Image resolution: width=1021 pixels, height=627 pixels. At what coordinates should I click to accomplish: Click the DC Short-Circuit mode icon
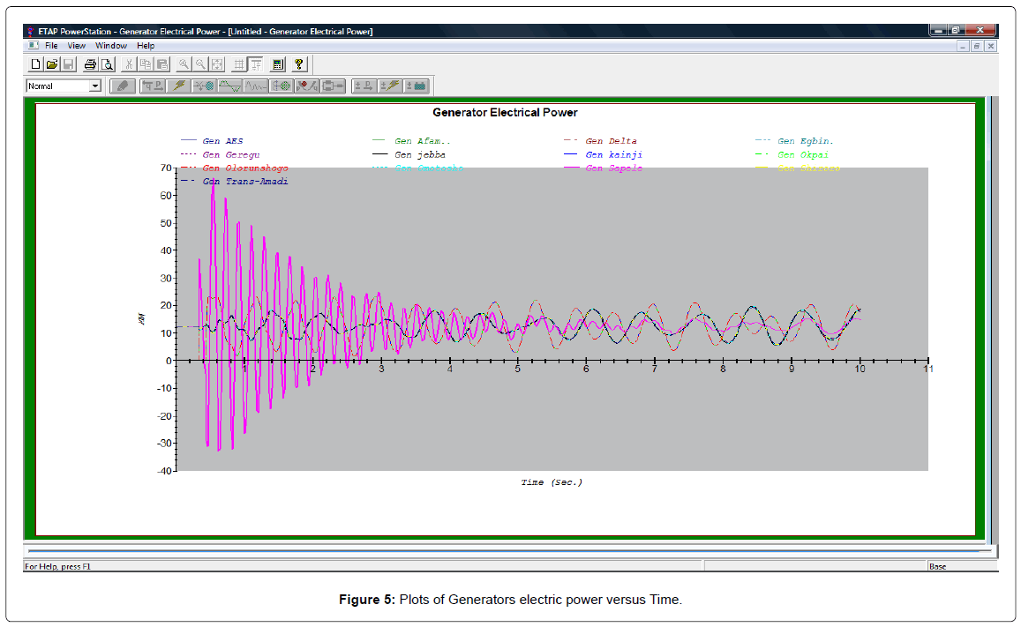[x=391, y=86]
